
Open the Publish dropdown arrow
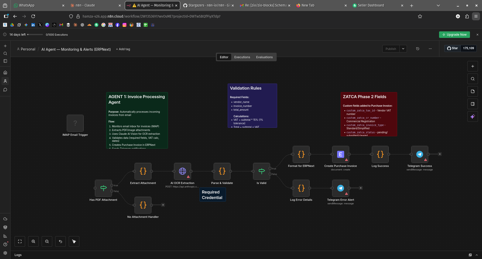(x=403, y=49)
